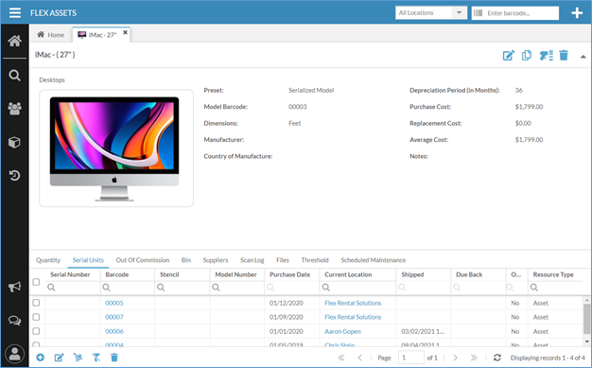This screenshot has width=592, height=368.
Task: Add a new serial unit record
Action: (x=41, y=357)
